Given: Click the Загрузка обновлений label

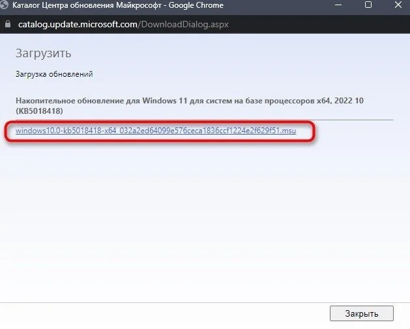Looking at the screenshot, I should click(54, 74).
